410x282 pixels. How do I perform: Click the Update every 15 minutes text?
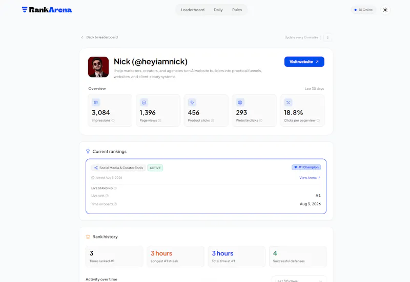[x=301, y=37]
